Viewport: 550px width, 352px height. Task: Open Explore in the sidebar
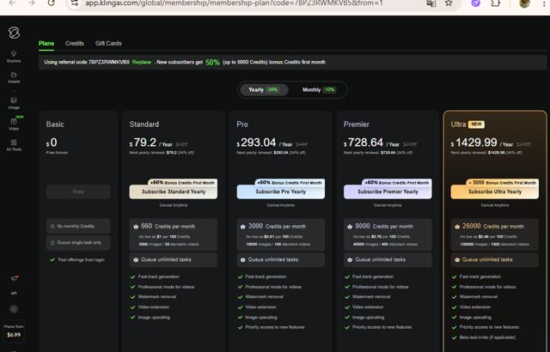coord(14,56)
